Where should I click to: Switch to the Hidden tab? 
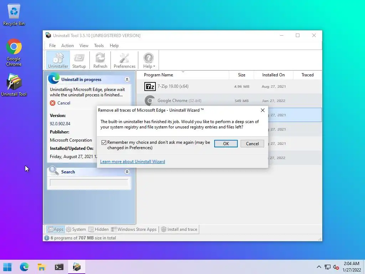pyautogui.click(x=99, y=229)
